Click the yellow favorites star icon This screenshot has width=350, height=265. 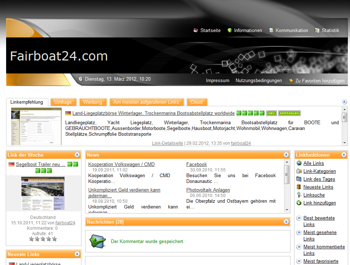tap(291, 80)
